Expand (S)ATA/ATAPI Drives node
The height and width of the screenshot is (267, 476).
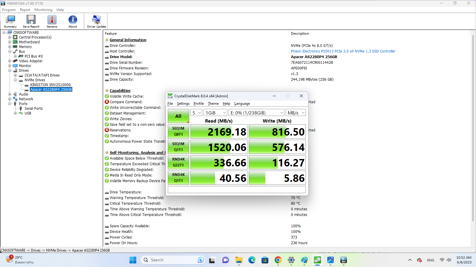(x=15, y=75)
